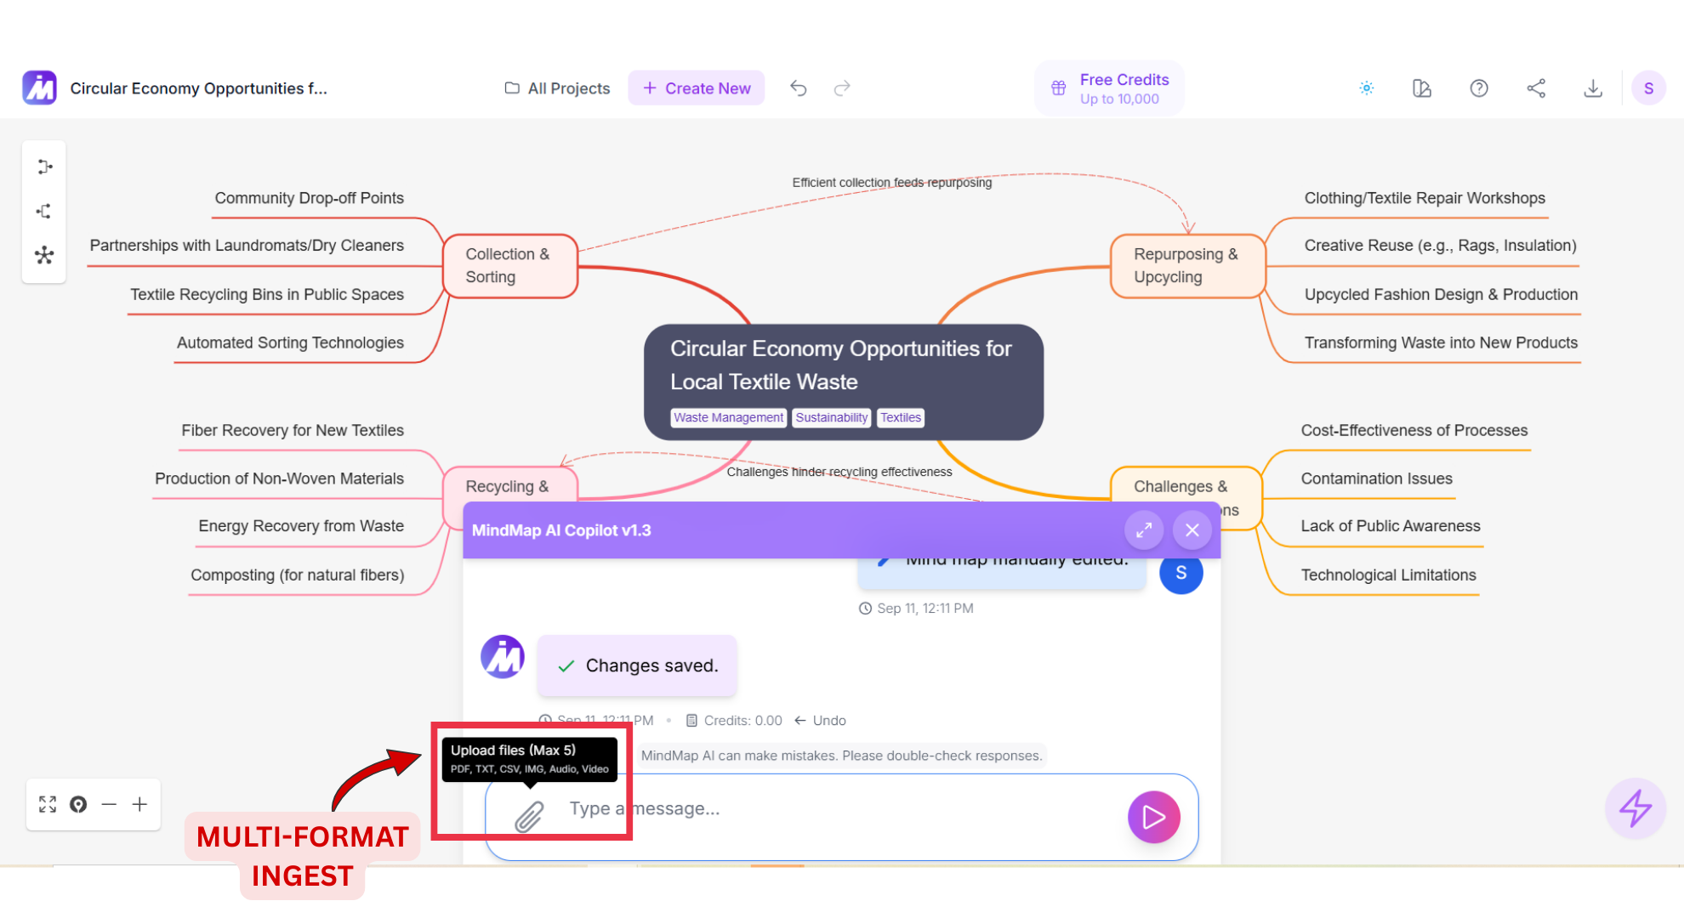Select the radial layout icon in left toolbar
The image size is (1684, 918).
pos(44,255)
